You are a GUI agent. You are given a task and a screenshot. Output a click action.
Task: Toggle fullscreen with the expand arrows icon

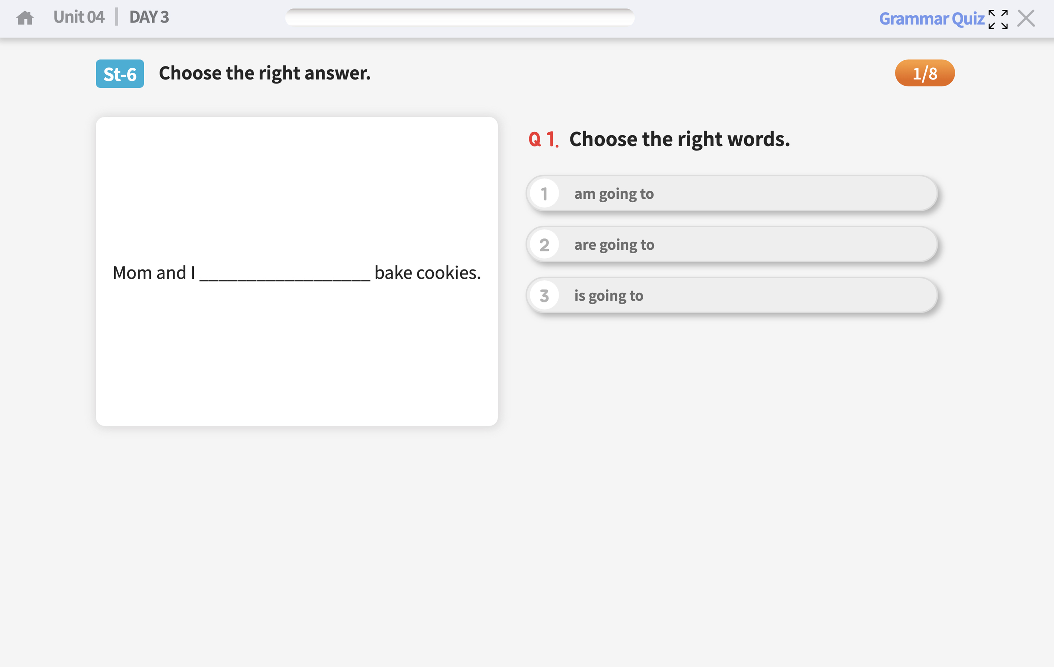click(x=998, y=19)
